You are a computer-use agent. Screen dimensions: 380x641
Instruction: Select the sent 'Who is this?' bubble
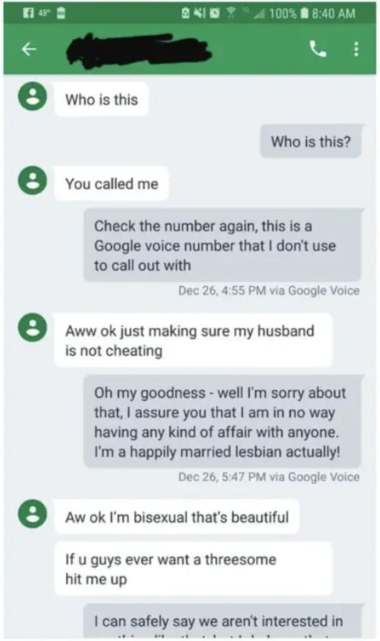pos(311,141)
